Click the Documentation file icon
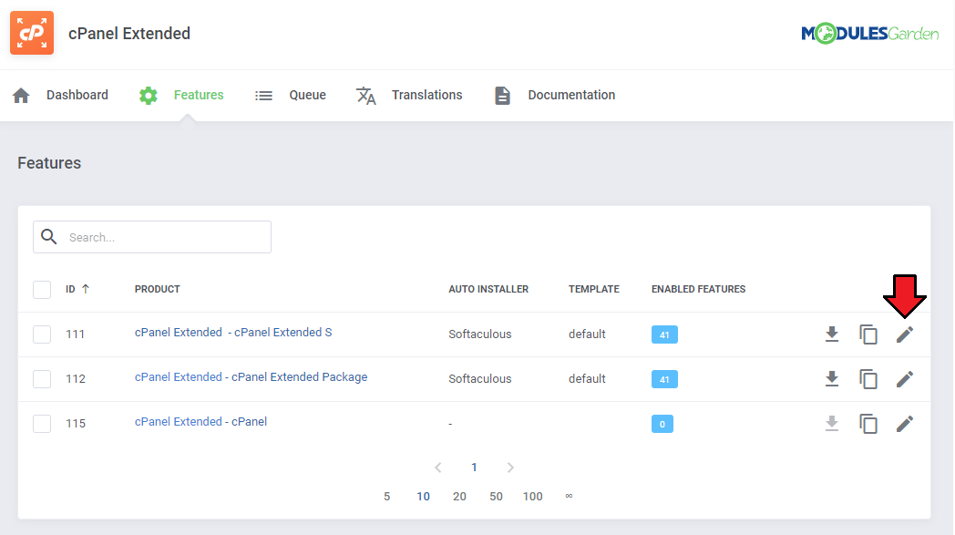The width and height of the screenshot is (955, 535). [502, 96]
